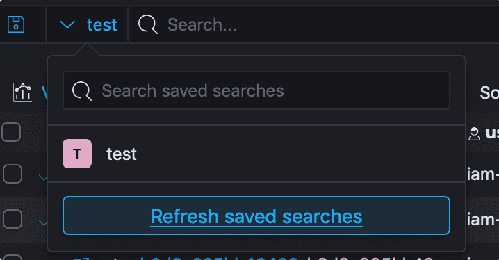This screenshot has height=260, width=499.
Task: Tick the topmost row checkbox
Action: [11, 132]
